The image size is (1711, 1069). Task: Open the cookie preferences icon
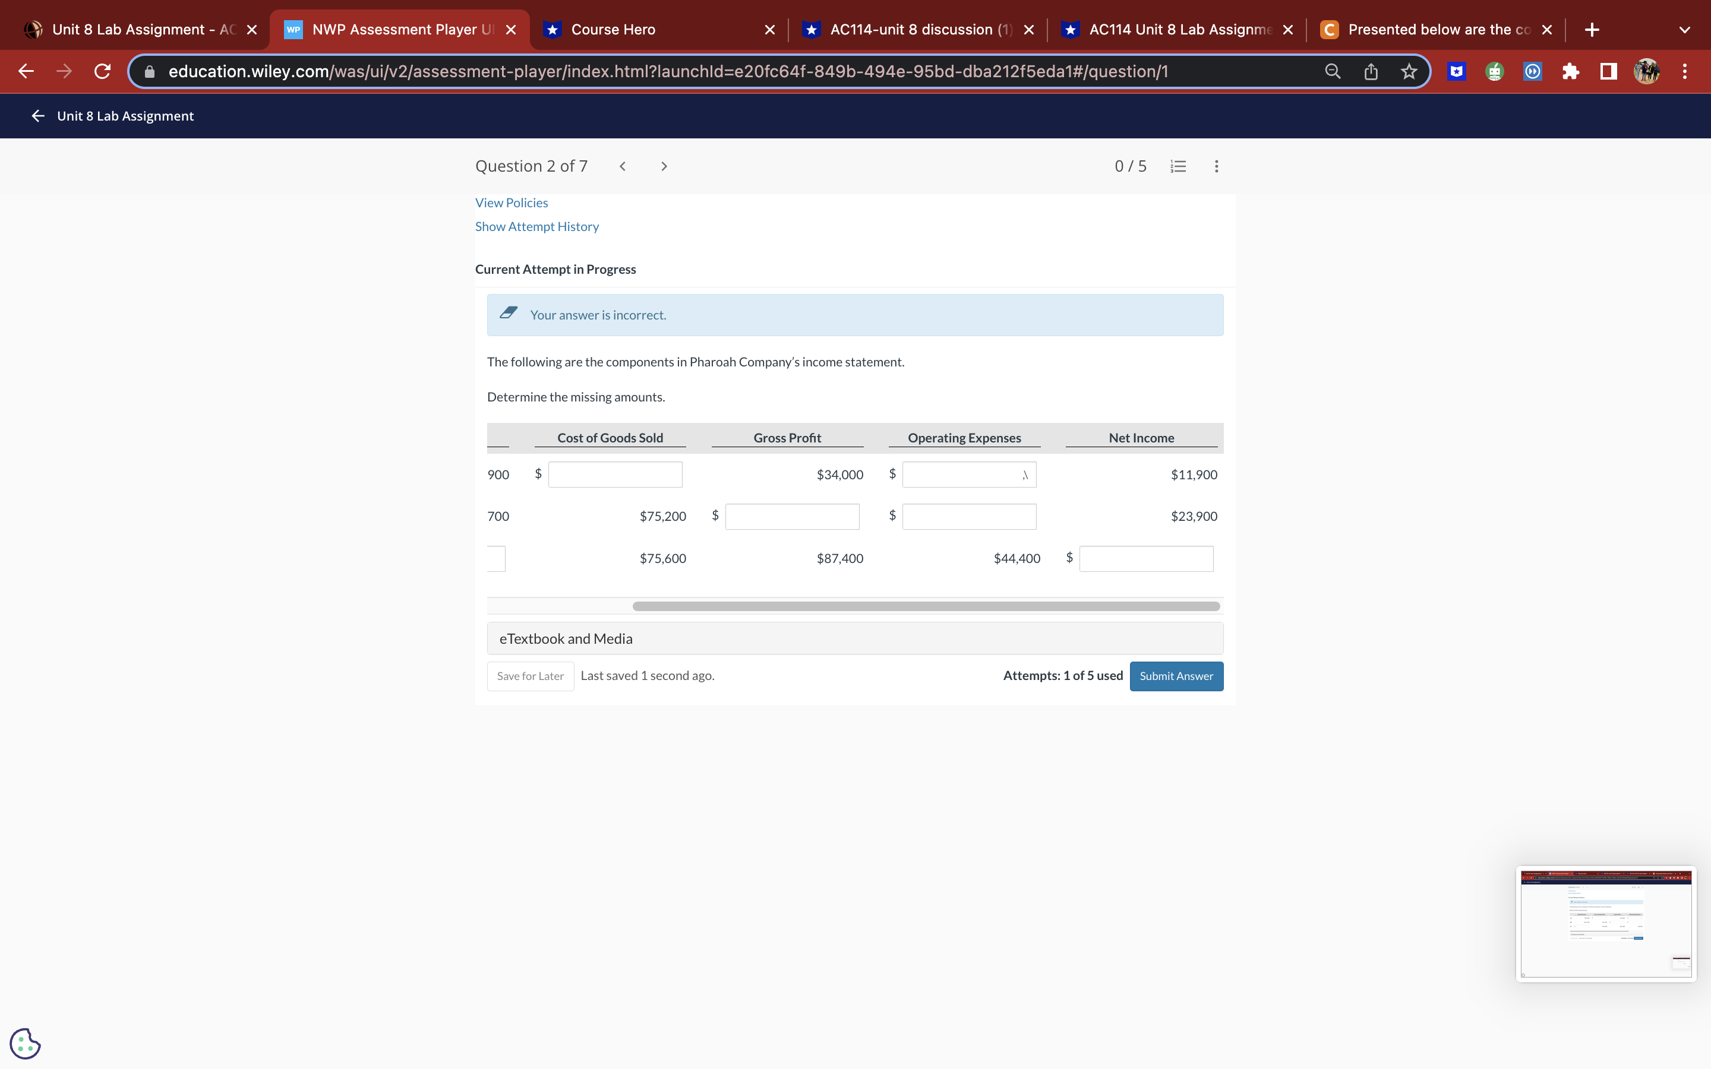(26, 1043)
